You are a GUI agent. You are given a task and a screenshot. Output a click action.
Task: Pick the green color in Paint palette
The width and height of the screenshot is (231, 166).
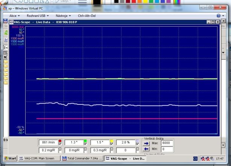point(151,2)
